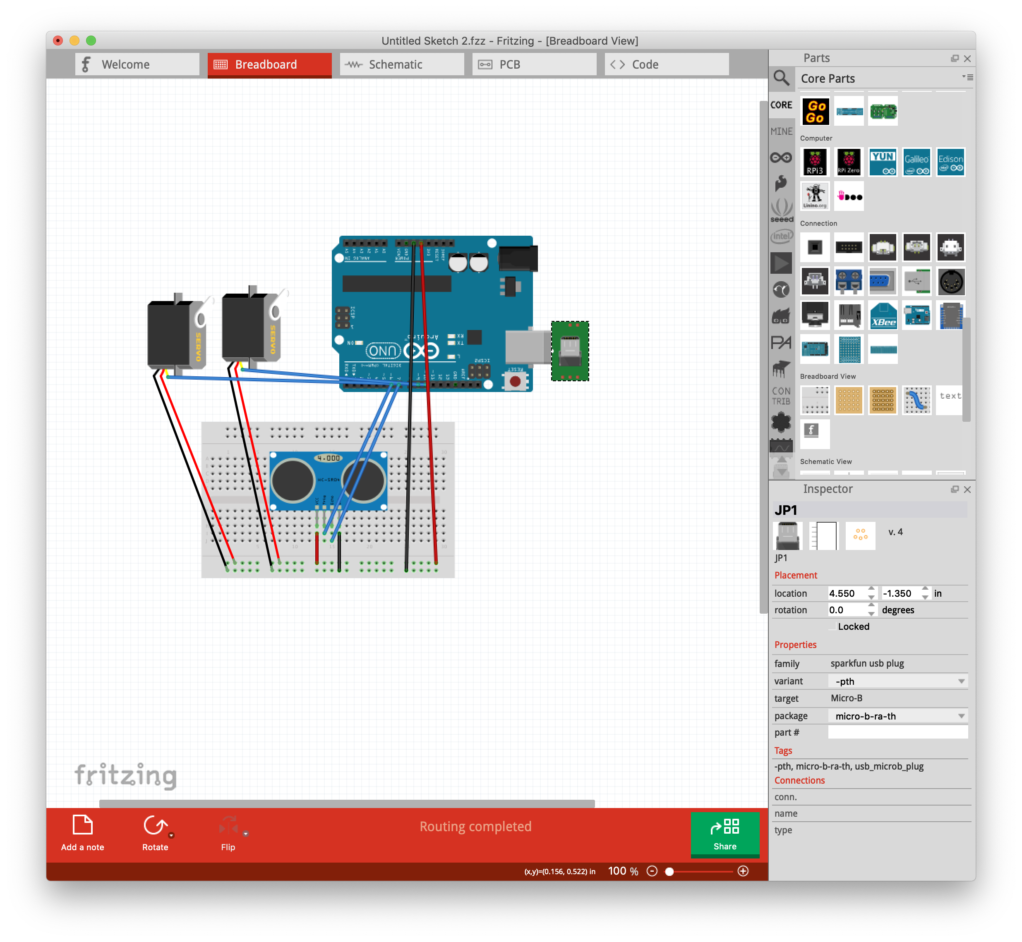The width and height of the screenshot is (1022, 942).
Task: Pick the USB connector part in the parts bin
Action: tap(916, 281)
